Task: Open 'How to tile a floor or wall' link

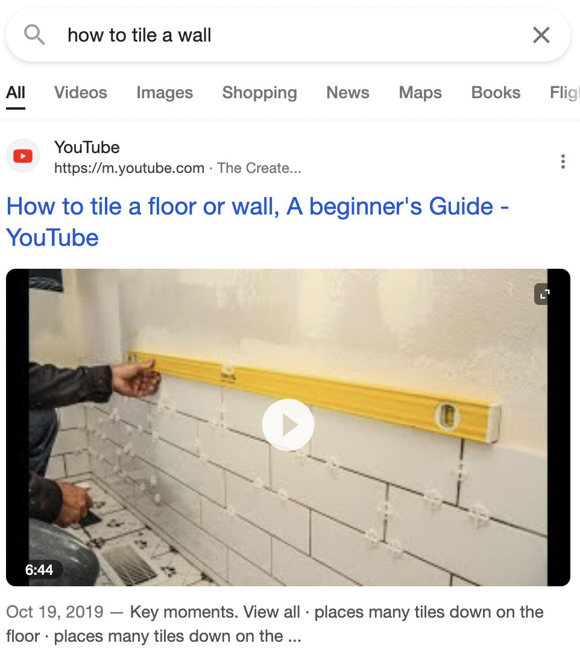Action: (x=257, y=222)
